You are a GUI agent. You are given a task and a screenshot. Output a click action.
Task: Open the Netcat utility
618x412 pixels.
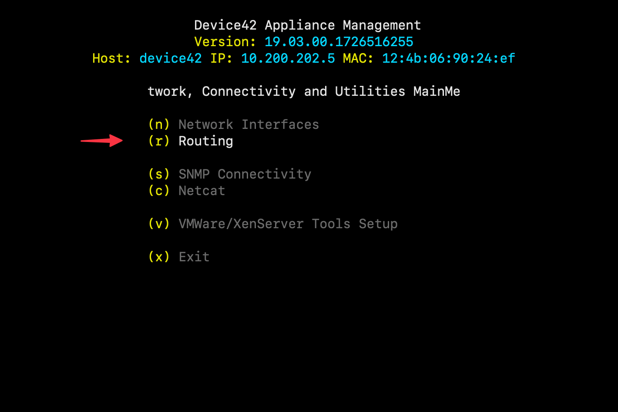[x=202, y=190]
